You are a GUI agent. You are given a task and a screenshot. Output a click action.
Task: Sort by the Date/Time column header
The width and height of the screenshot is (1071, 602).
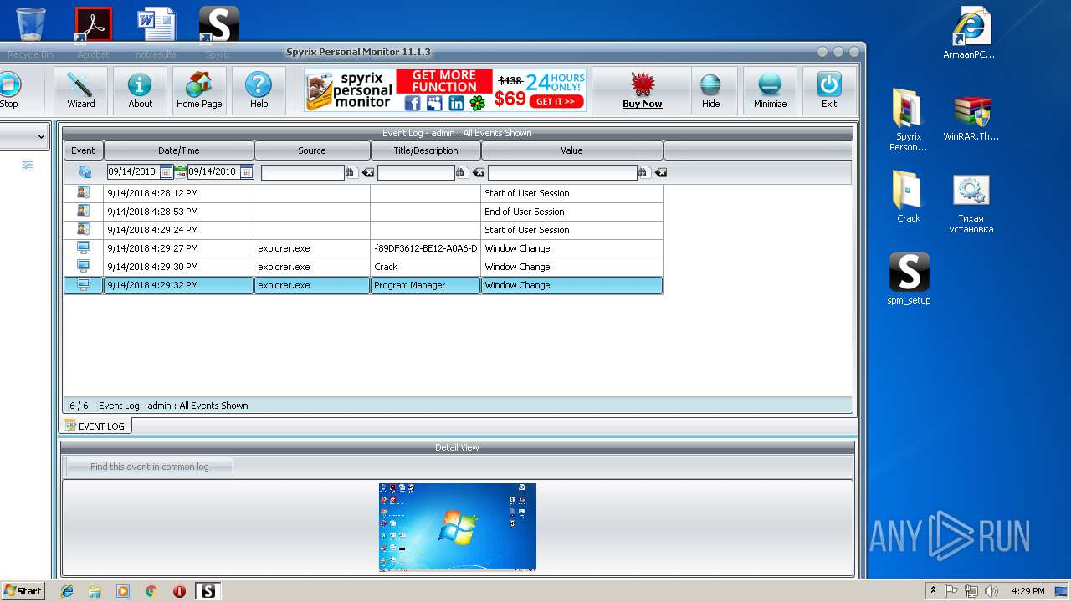click(179, 150)
